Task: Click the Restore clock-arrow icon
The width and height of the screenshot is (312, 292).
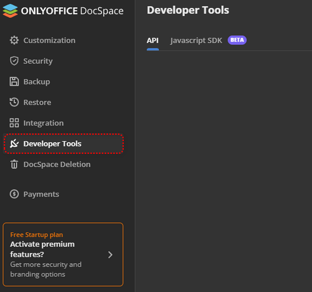Action: (14, 102)
